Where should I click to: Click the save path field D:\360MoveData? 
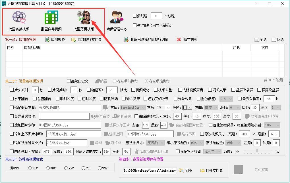pyautogui.click(x=150, y=171)
